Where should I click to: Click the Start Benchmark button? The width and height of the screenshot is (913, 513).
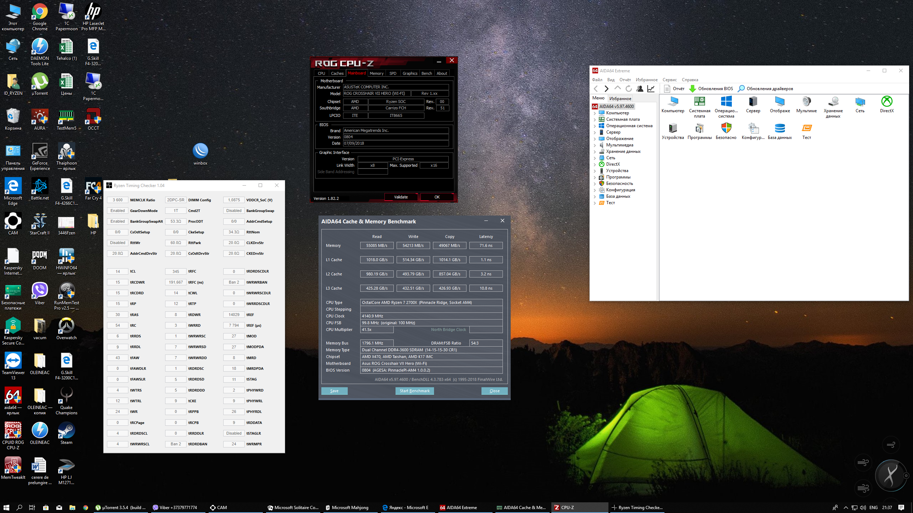click(x=414, y=391)
